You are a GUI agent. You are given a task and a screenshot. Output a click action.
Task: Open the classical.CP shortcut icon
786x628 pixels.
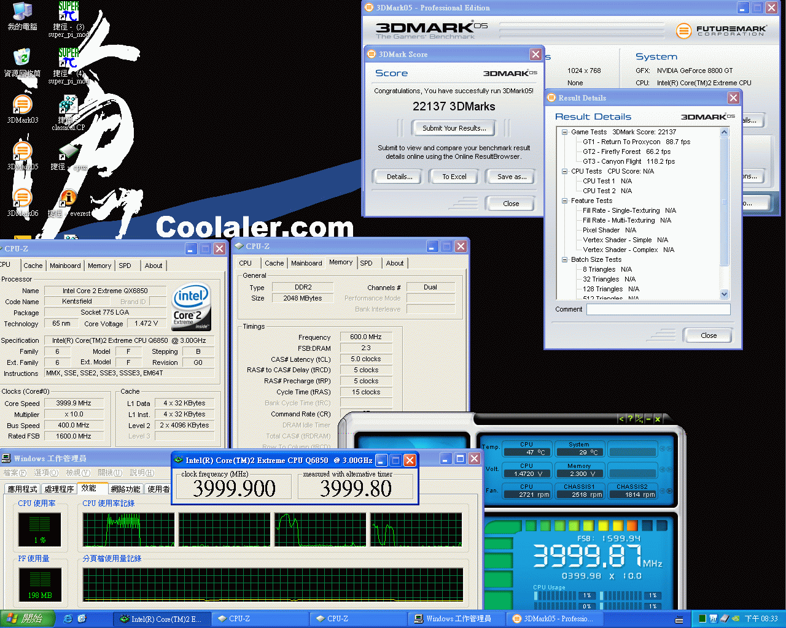coord(69,112)
